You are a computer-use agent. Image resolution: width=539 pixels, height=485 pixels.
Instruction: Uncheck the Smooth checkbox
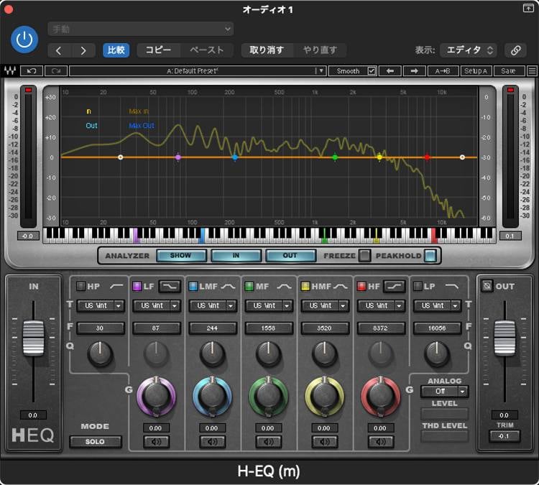click(x=372, y=71)
